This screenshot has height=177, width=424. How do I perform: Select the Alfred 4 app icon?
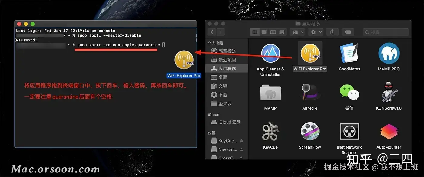pos(310,92)
